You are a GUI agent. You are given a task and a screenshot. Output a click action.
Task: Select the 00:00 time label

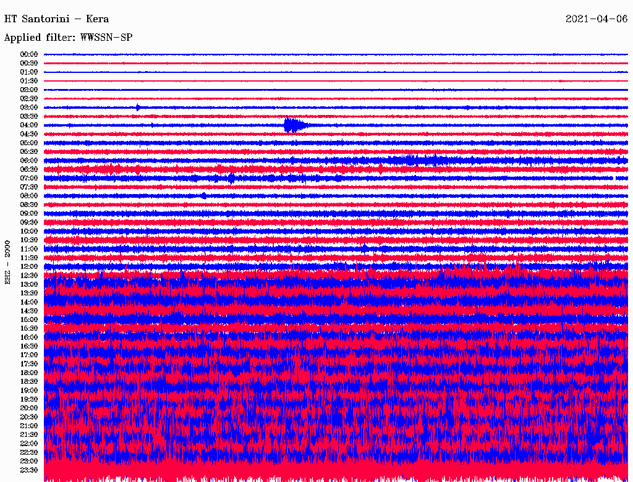[29, 54]
